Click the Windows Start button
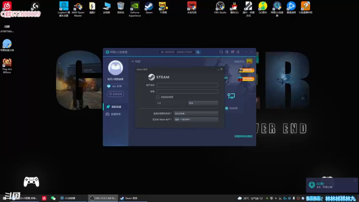 [x=4, y=198]
